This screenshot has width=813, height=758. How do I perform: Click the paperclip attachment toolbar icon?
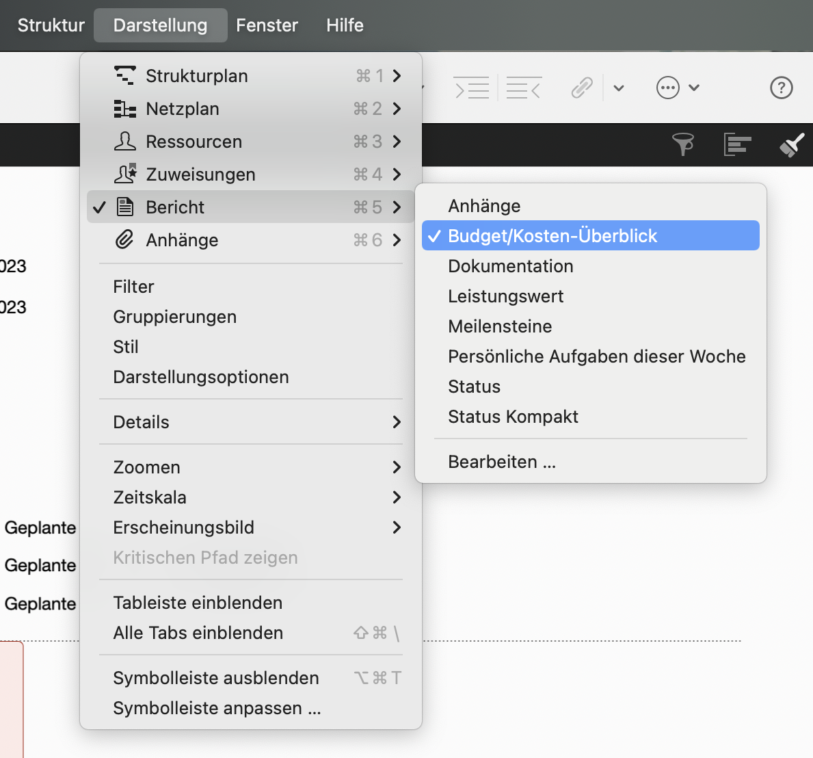pyautogui.click(x=581, y=88)
